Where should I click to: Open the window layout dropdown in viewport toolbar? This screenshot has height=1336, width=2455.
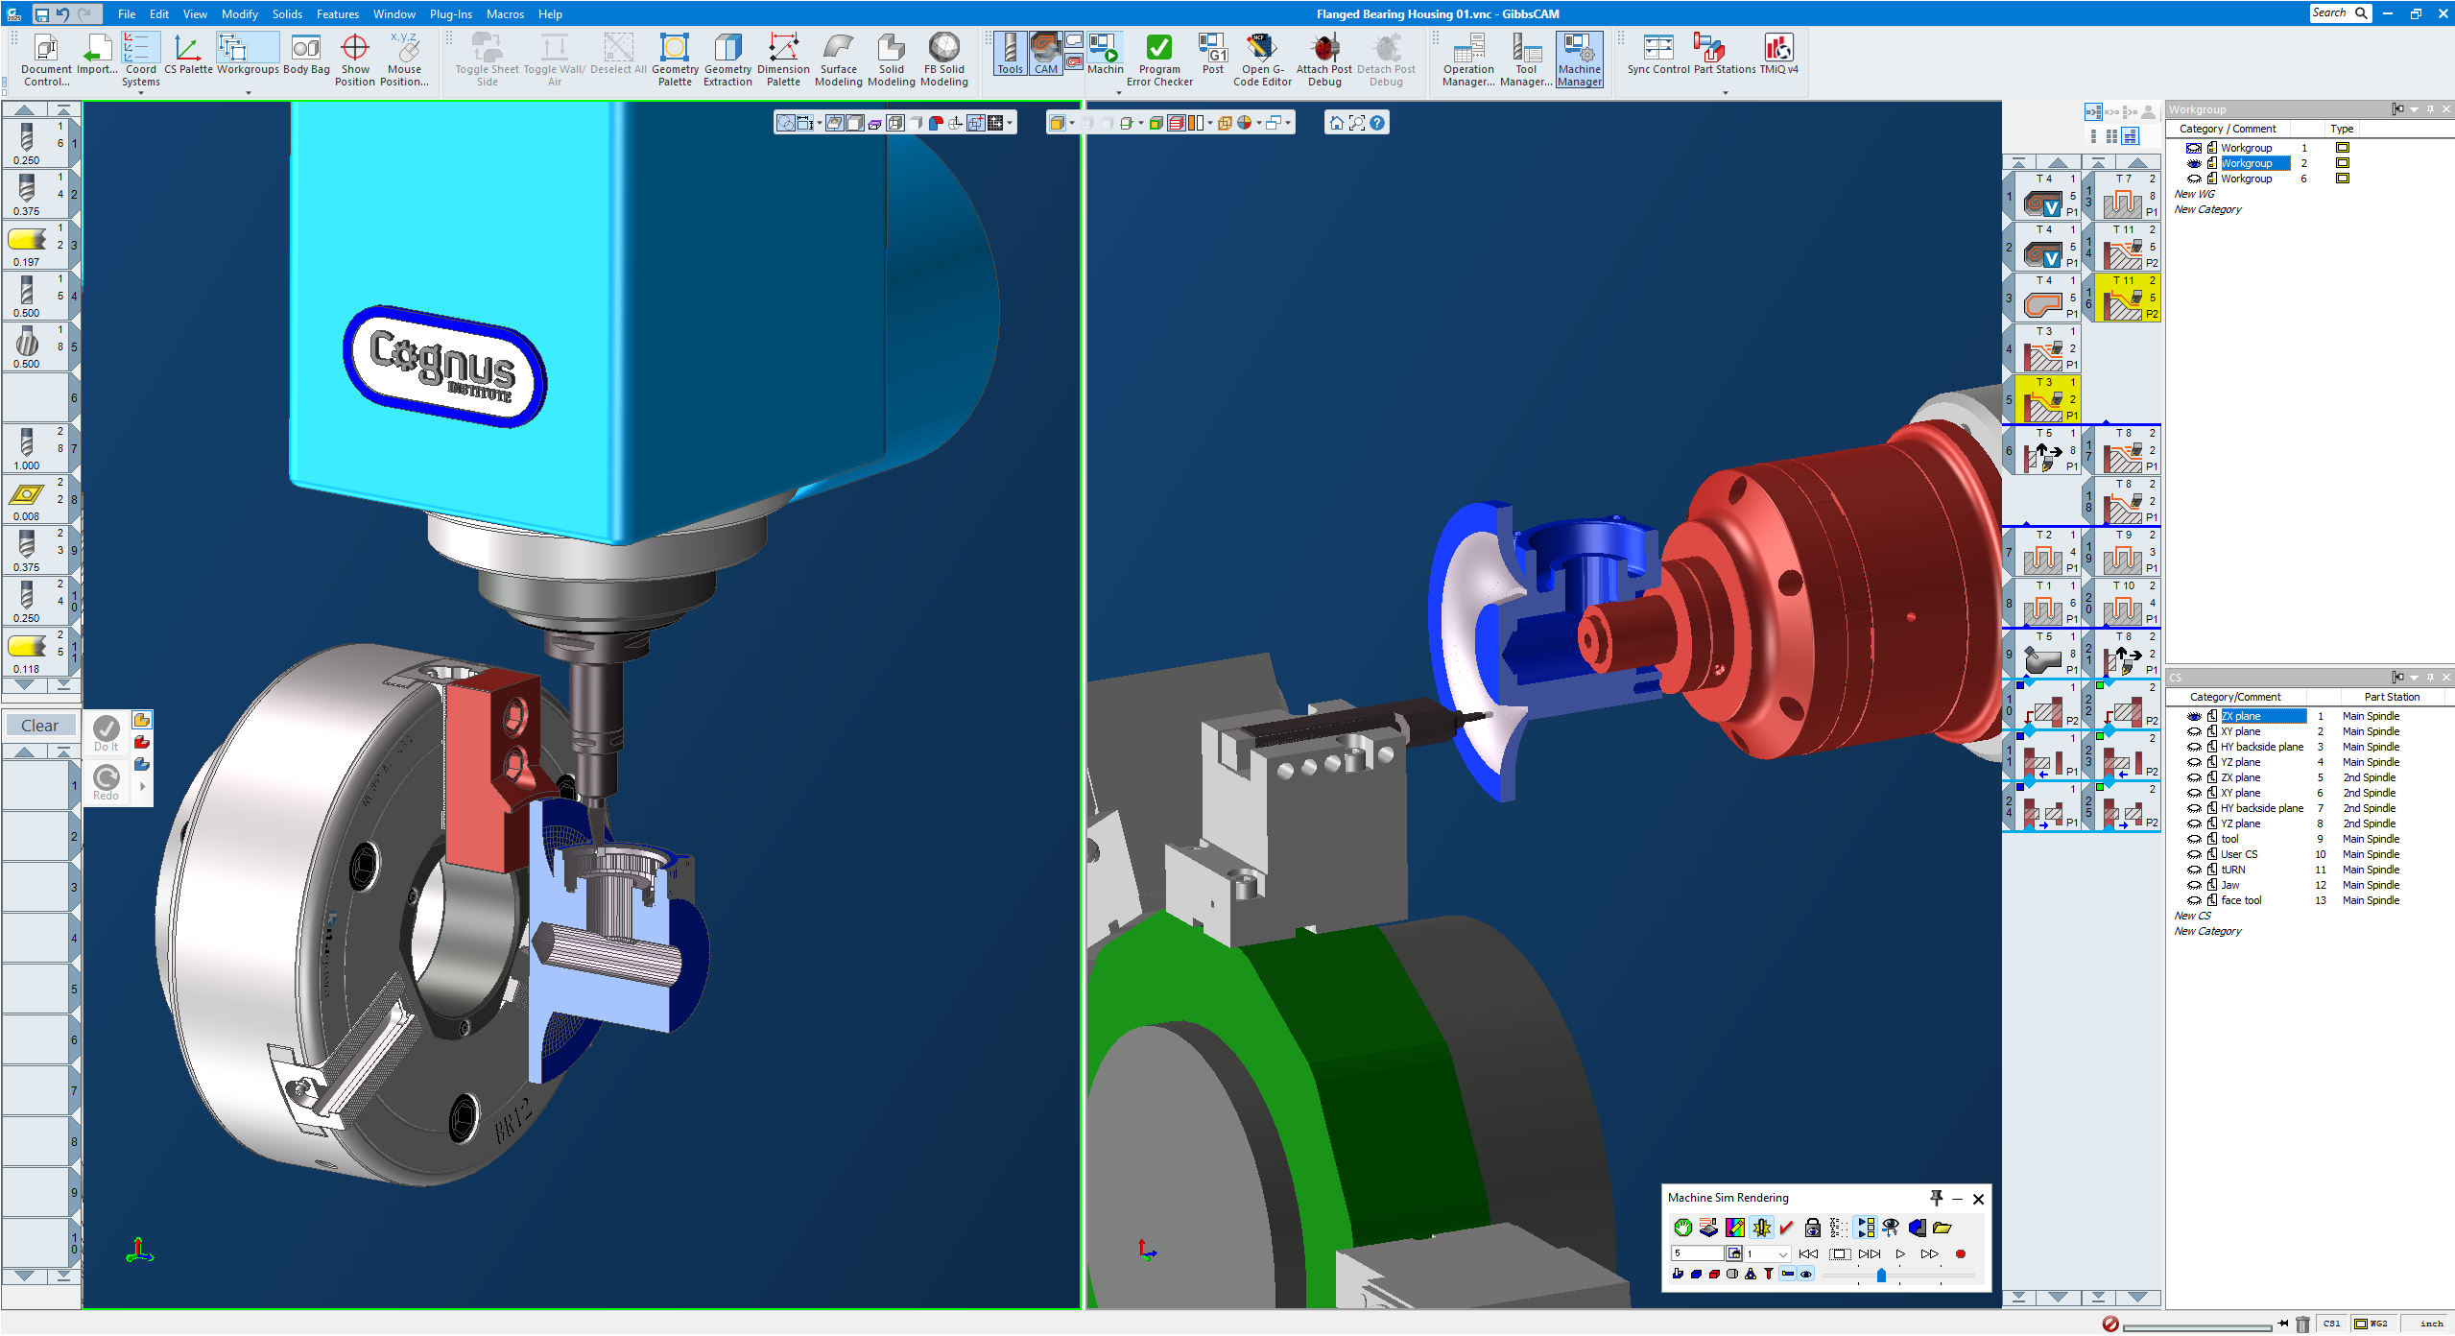tap(1288, 123)
